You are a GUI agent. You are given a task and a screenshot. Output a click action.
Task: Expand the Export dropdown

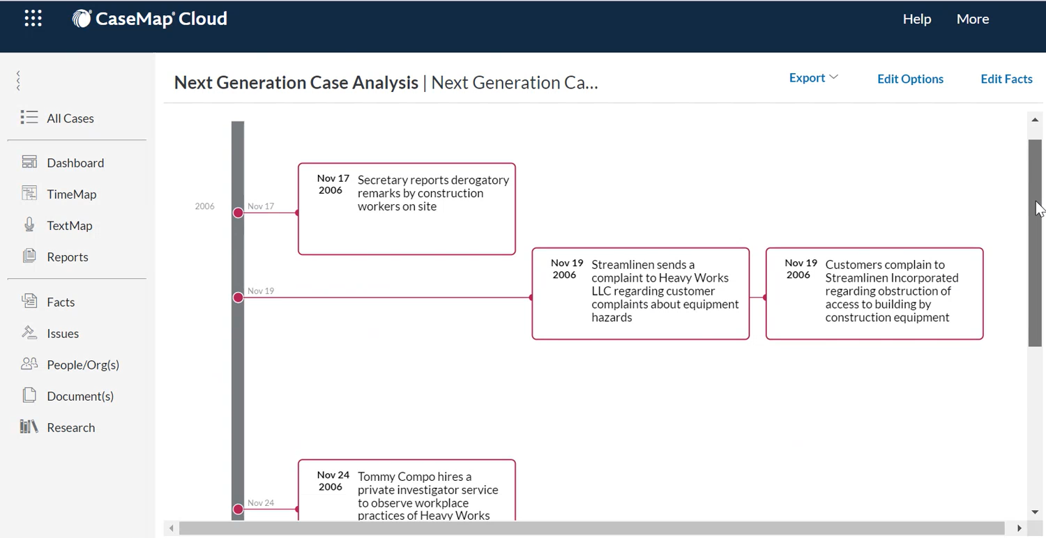813,78
